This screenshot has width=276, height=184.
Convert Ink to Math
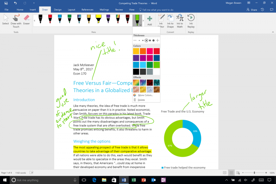click(x=180, y=21)
